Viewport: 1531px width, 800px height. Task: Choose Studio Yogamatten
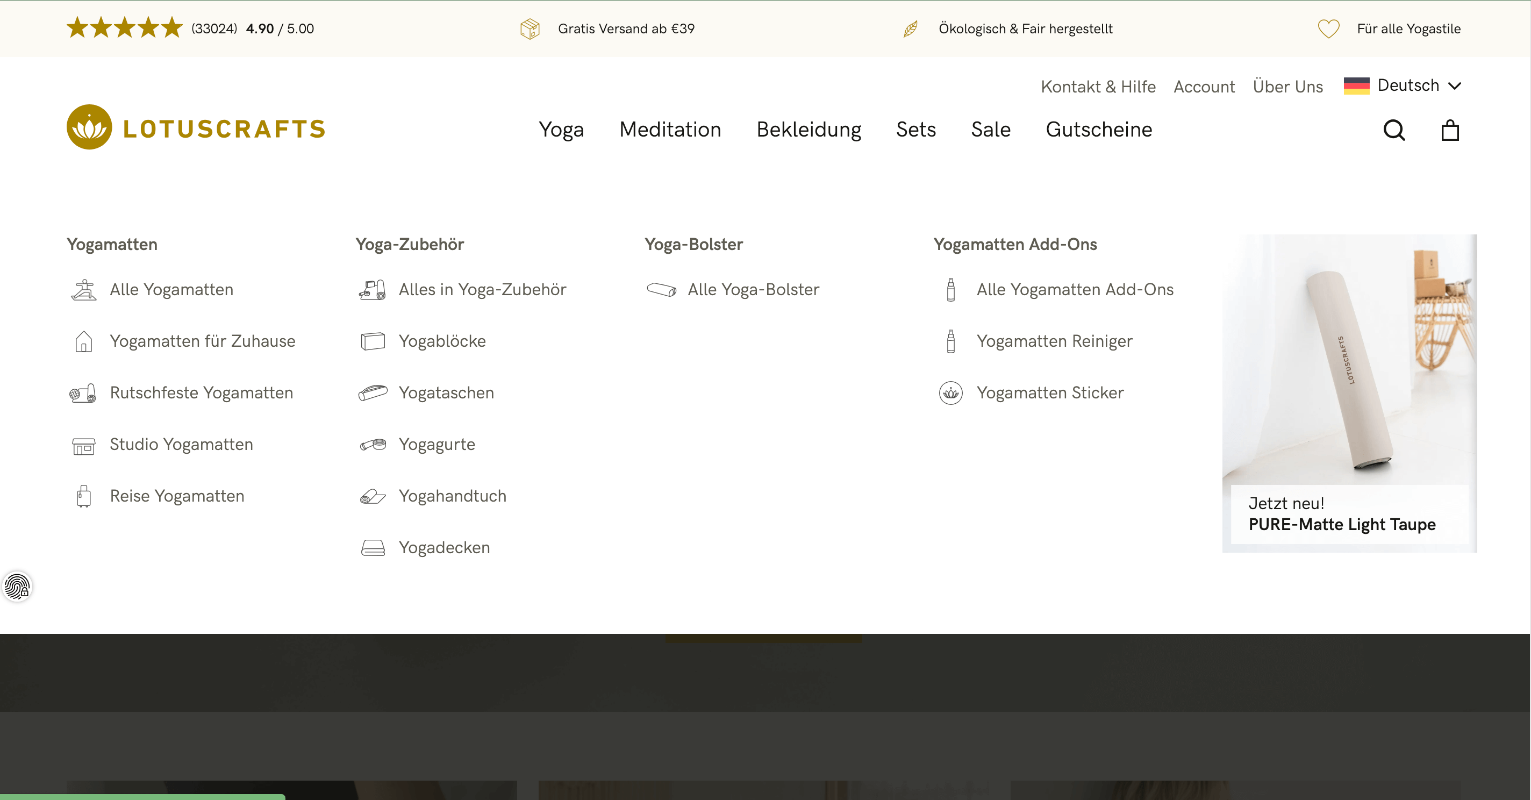click(181, 445)
